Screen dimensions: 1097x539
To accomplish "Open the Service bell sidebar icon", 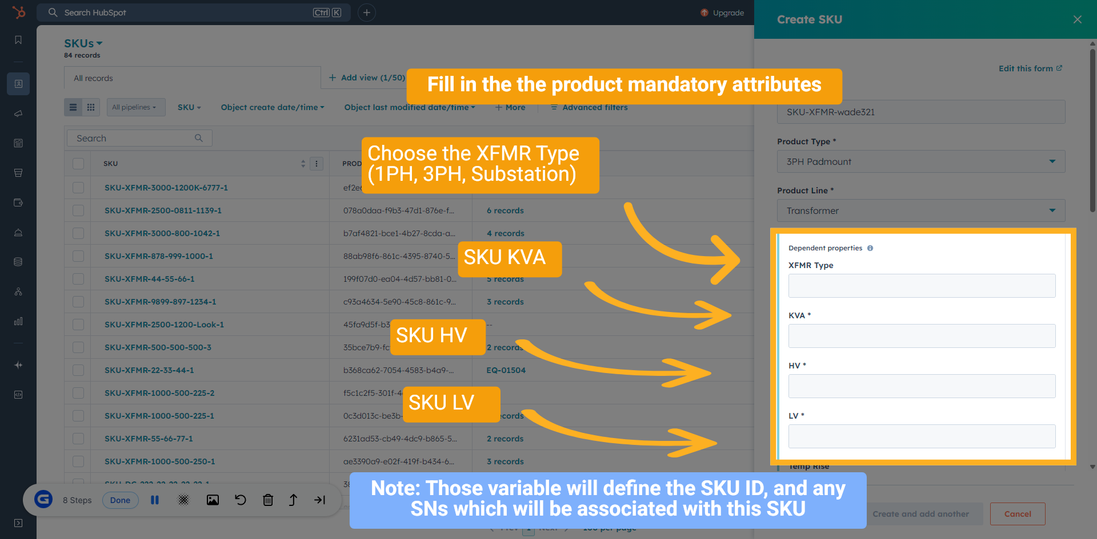I will 18,232.
